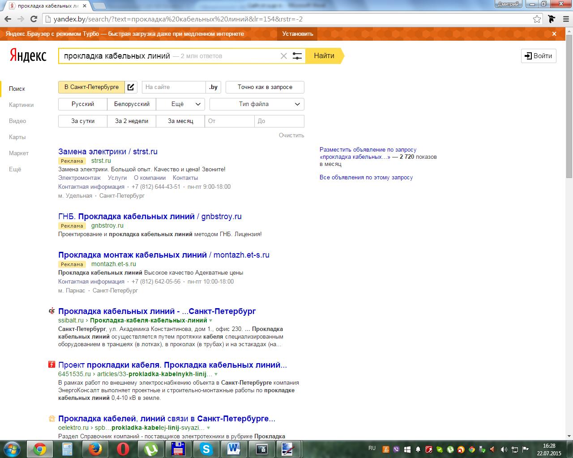The height and width of the screenshot is (458, 573).
Task: Launch Firefox from the taskbar
Action: pos(95,449)
